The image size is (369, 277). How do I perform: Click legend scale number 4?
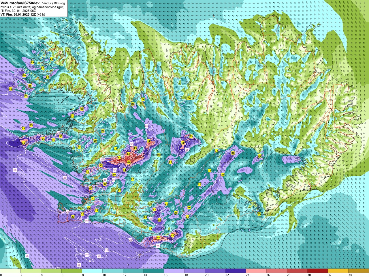pos(42,275)
